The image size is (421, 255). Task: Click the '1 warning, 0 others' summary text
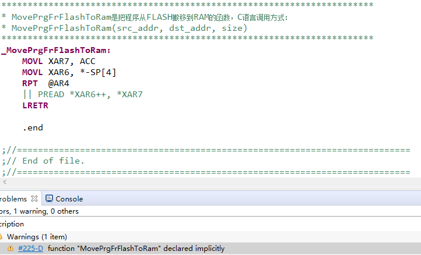[46, 211]
